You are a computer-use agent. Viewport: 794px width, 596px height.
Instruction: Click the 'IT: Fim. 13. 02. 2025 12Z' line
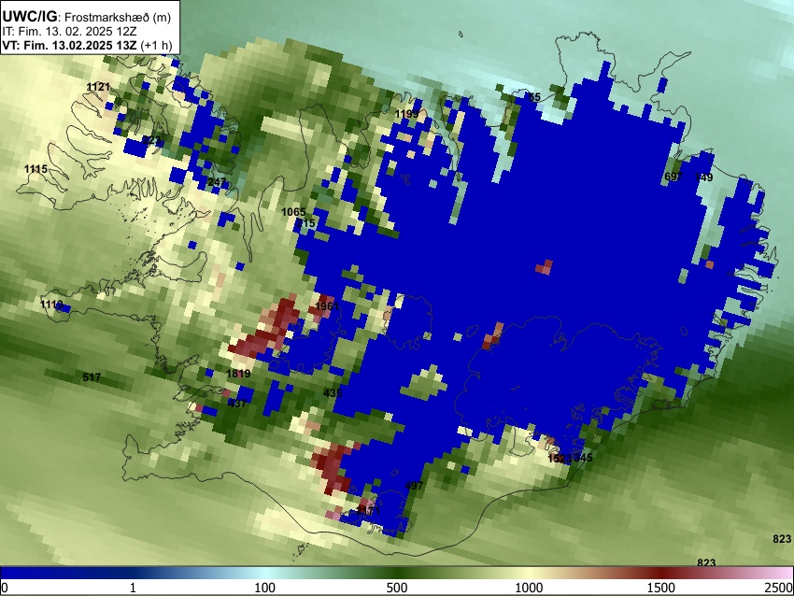[69, 32]
